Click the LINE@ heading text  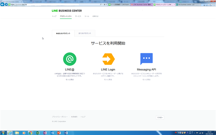tap(70, 69)
